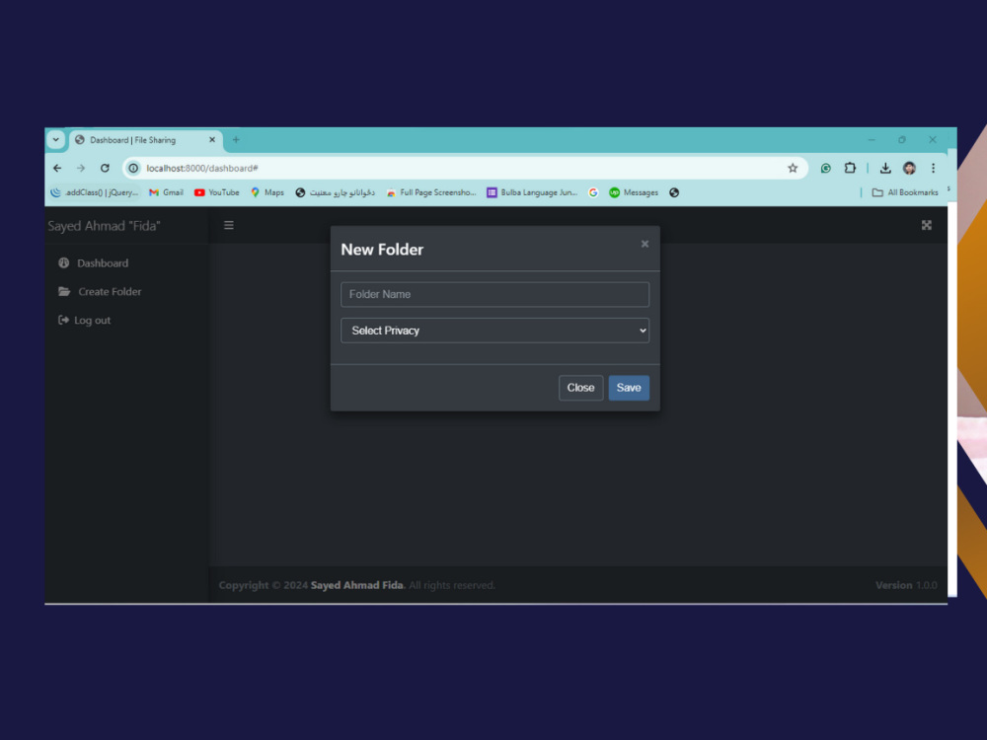This screenshot has width=987, height=740.
Task: Bookmark this page with star icon
Action: 793,168
